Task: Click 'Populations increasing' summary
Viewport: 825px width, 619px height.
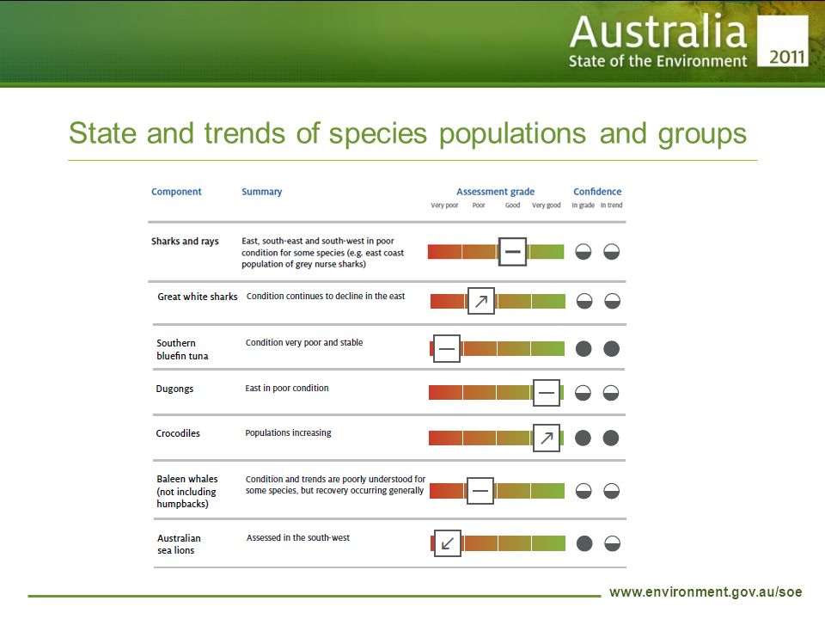Action: [x=288, y=432]
